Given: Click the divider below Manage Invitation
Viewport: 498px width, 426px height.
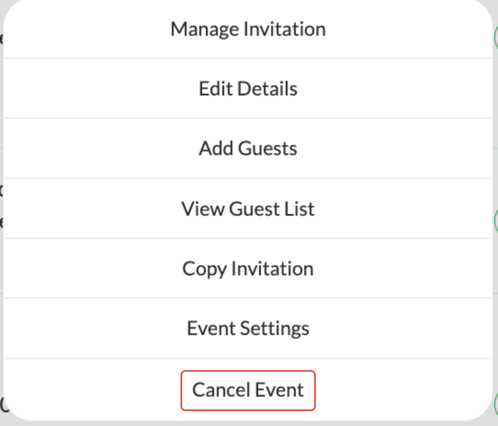Looking at the screenshot, I should (x=248, y=58).
